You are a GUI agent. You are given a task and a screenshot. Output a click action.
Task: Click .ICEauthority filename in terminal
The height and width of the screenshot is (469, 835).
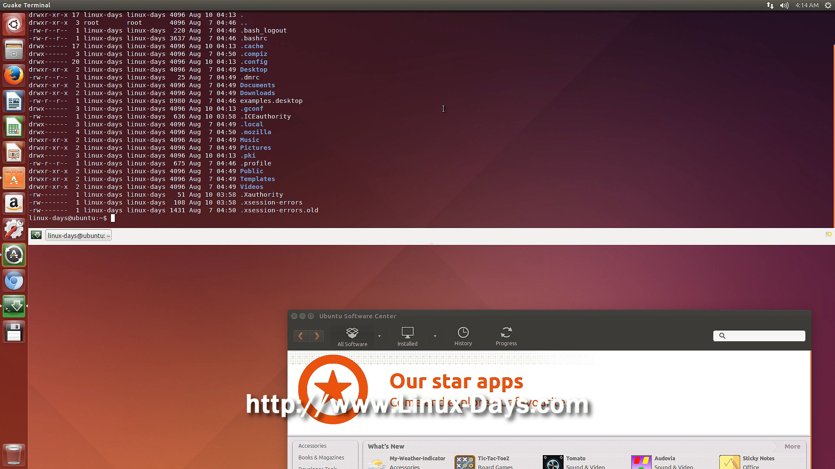pos(265,116)
